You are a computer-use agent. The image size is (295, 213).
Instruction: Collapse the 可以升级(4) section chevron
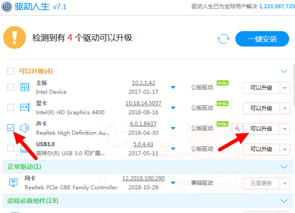(x=284, y=71)
